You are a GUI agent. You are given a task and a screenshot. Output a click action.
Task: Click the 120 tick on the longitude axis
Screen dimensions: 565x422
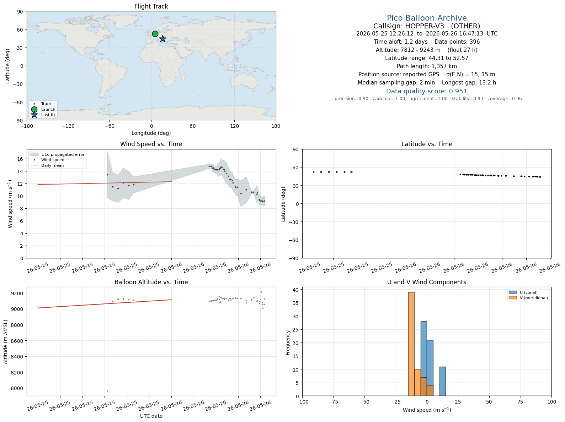click(x=234, y=126)
